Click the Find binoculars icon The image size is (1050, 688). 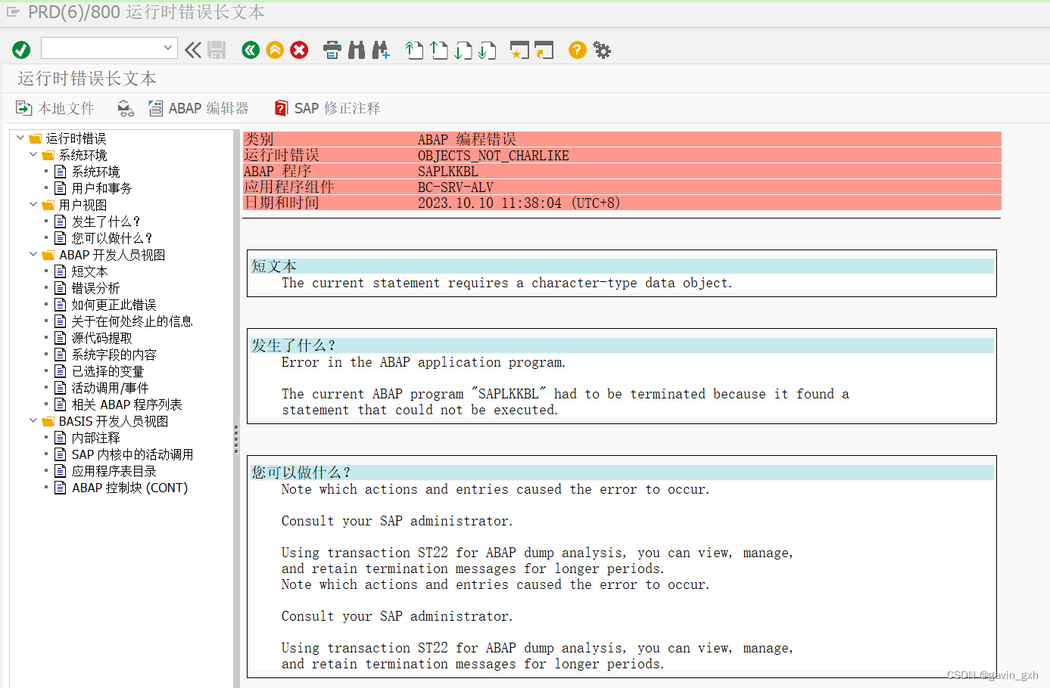click(357, 50)
